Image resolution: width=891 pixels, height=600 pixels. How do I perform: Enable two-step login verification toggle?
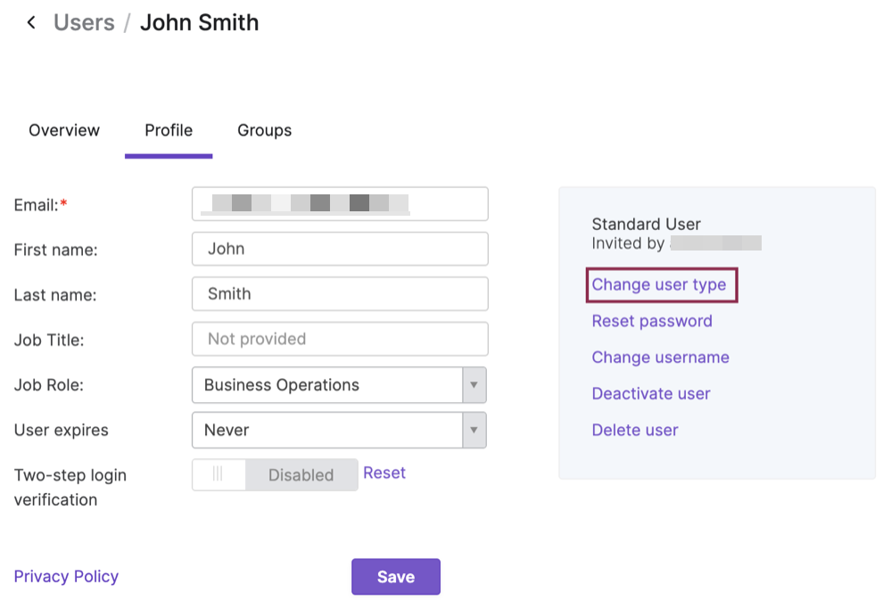click(219, 474)
